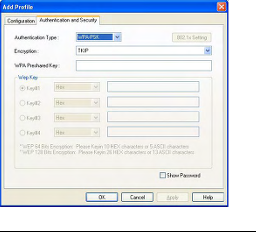Image resolution: width=256 pixels, height=232 pixels.
Task: Click the Key#3 value input field
Action: click(x=153, y=117)
